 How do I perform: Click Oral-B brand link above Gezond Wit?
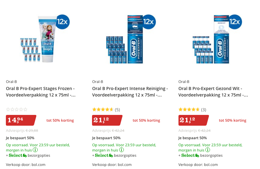184,82
